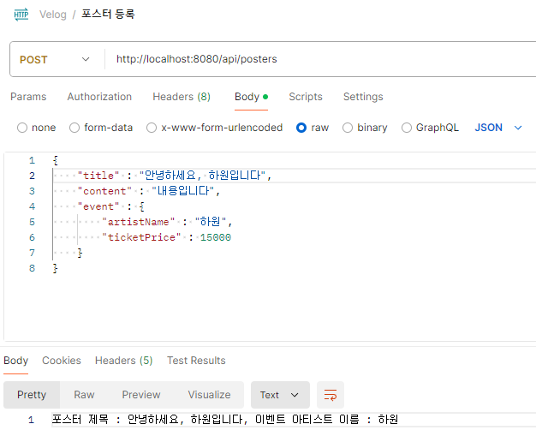The width and height of the screenshot is (536, 442).
Task: Select the none body option
Action: 36,128
